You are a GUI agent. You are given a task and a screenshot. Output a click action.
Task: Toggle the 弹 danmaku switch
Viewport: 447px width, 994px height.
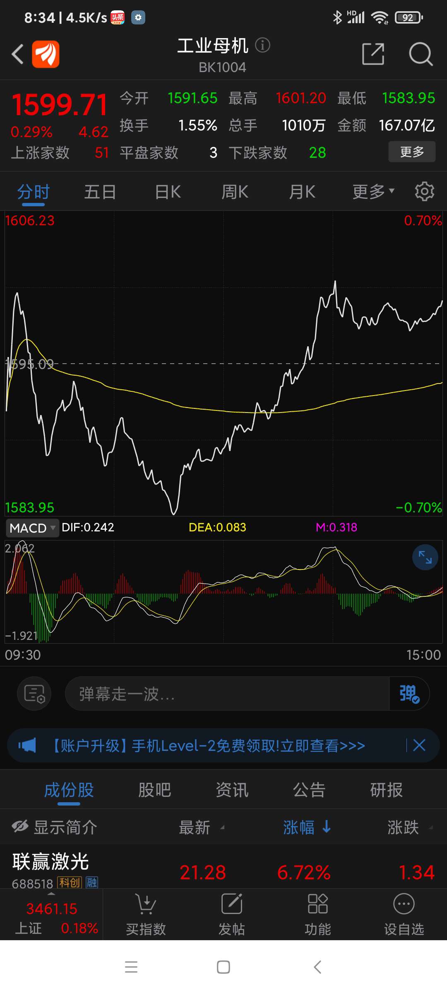pos(409,694)
